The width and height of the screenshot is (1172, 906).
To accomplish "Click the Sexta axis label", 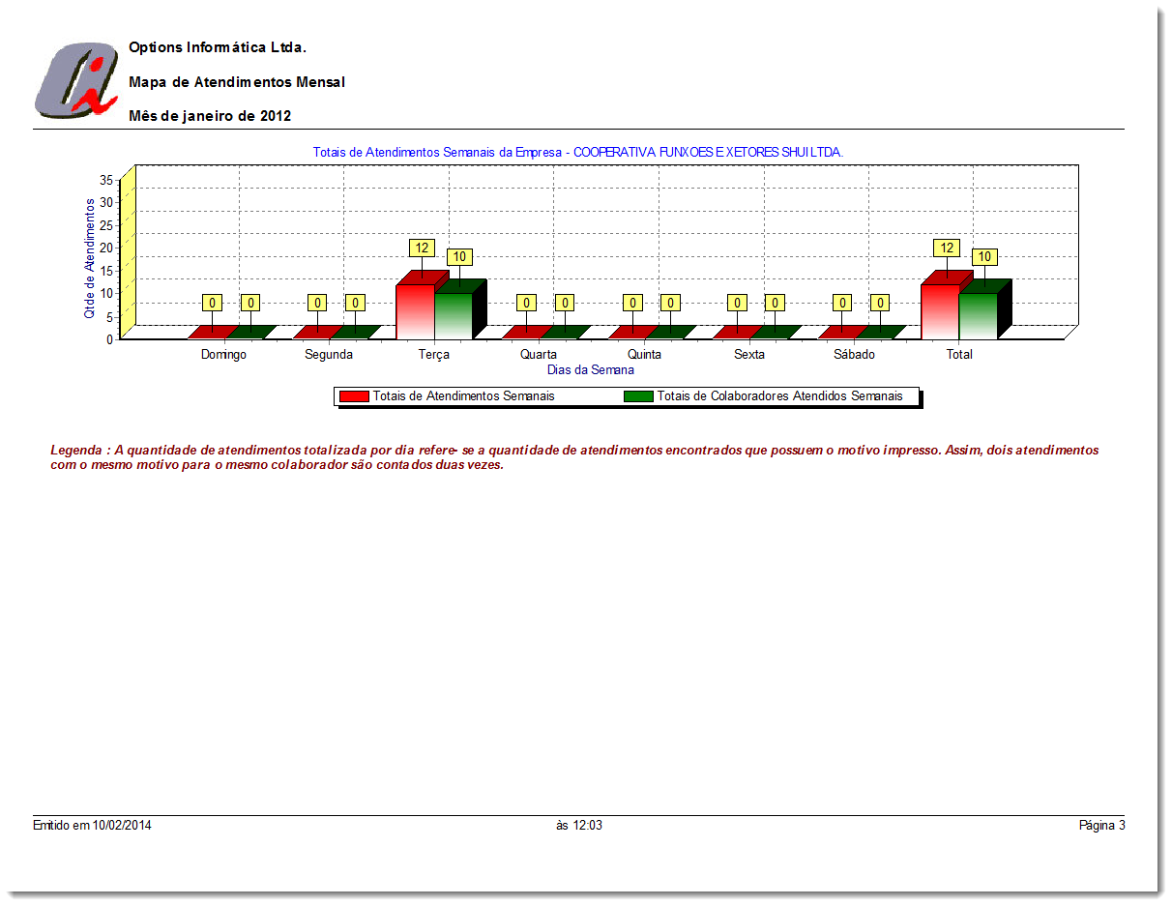I will point(749,355).
